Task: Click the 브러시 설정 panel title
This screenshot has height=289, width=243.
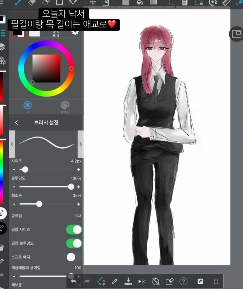Action: [46, 122]
